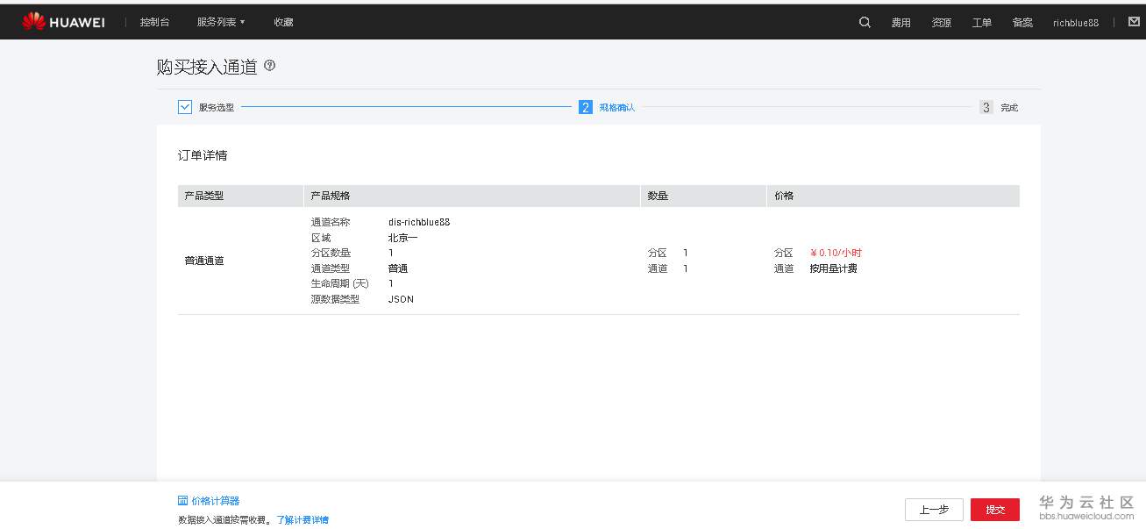Click the Huawei logo

63,22
